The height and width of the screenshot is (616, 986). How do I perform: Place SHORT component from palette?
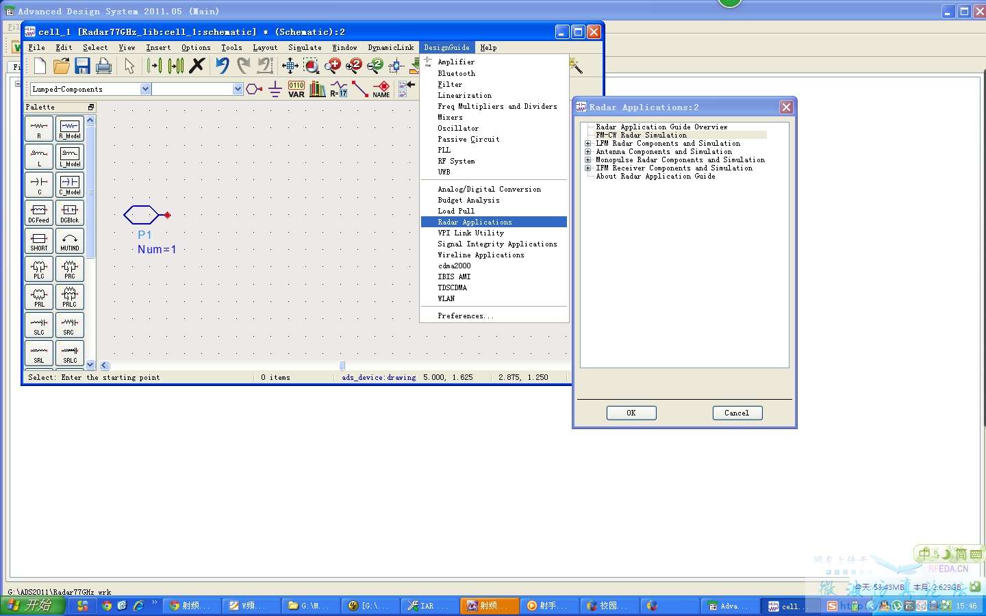coord(39,241)
